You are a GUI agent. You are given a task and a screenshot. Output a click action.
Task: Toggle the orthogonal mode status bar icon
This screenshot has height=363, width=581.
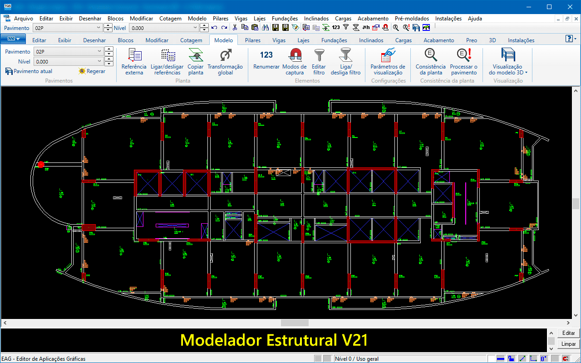(533, 359)
